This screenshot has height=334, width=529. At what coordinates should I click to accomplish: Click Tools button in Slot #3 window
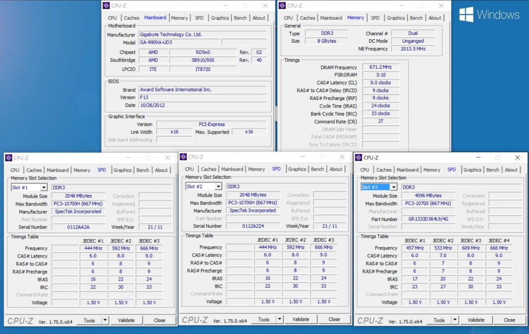(x=440, y=320)
